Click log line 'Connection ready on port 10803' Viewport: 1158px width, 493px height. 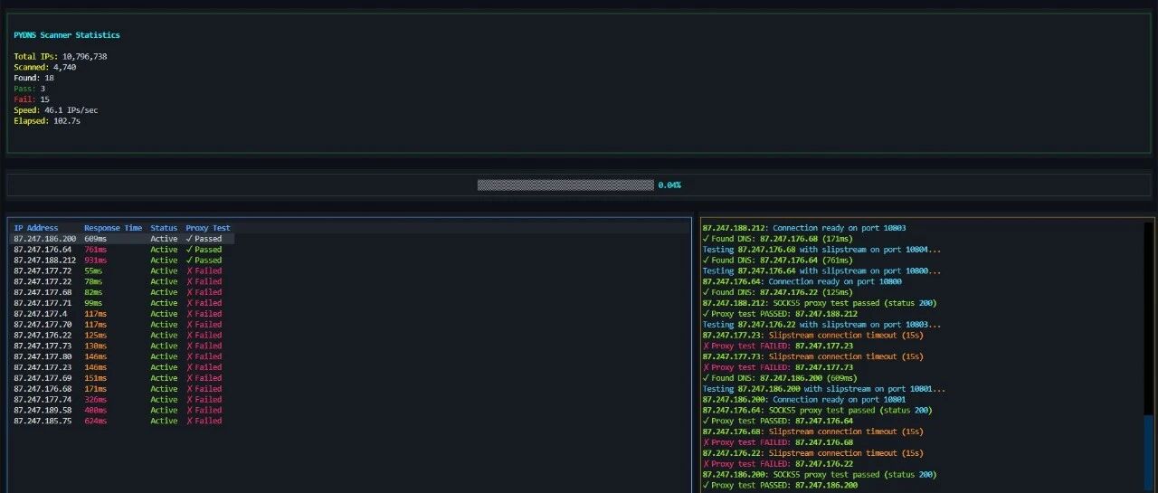click(x=804, y=228)
